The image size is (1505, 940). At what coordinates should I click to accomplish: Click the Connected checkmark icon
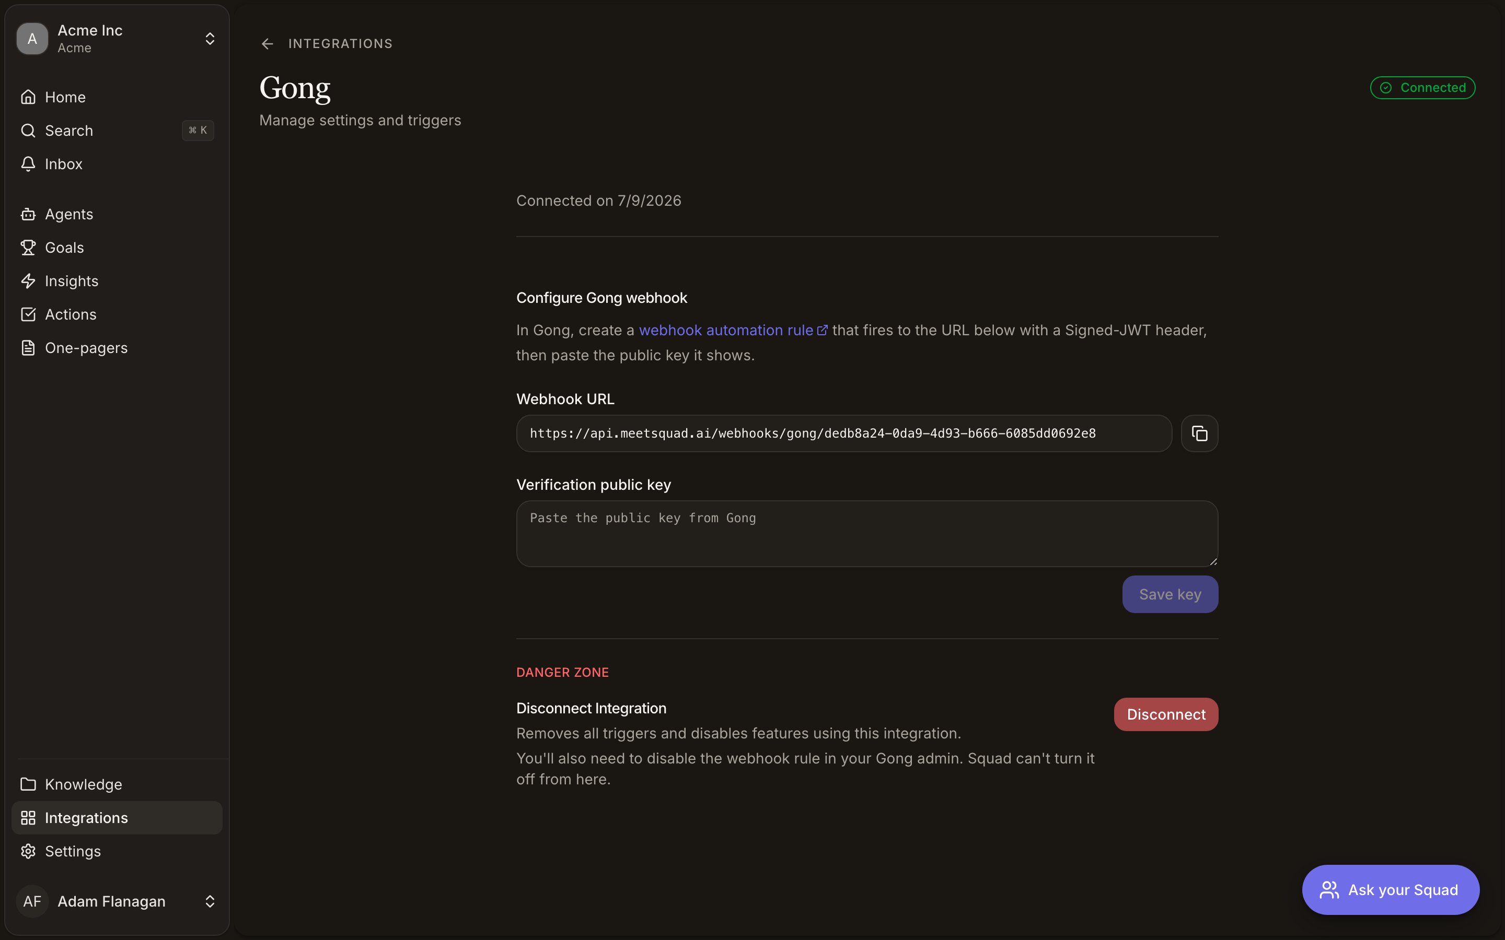[x=1386, y=88]
